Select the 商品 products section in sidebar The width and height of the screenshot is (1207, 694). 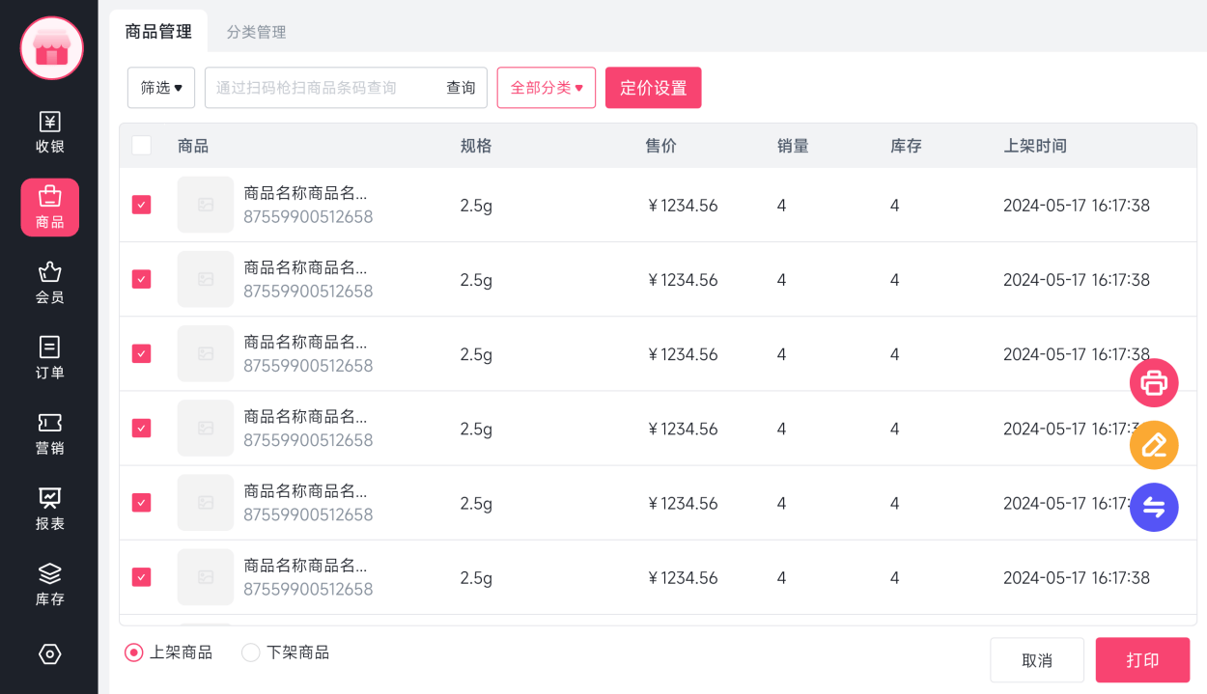pos(49,207)
